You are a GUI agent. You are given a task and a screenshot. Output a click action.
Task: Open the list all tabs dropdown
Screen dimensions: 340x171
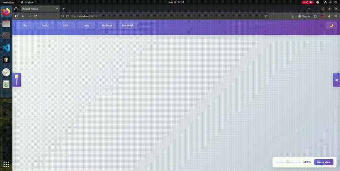(309, 9)
